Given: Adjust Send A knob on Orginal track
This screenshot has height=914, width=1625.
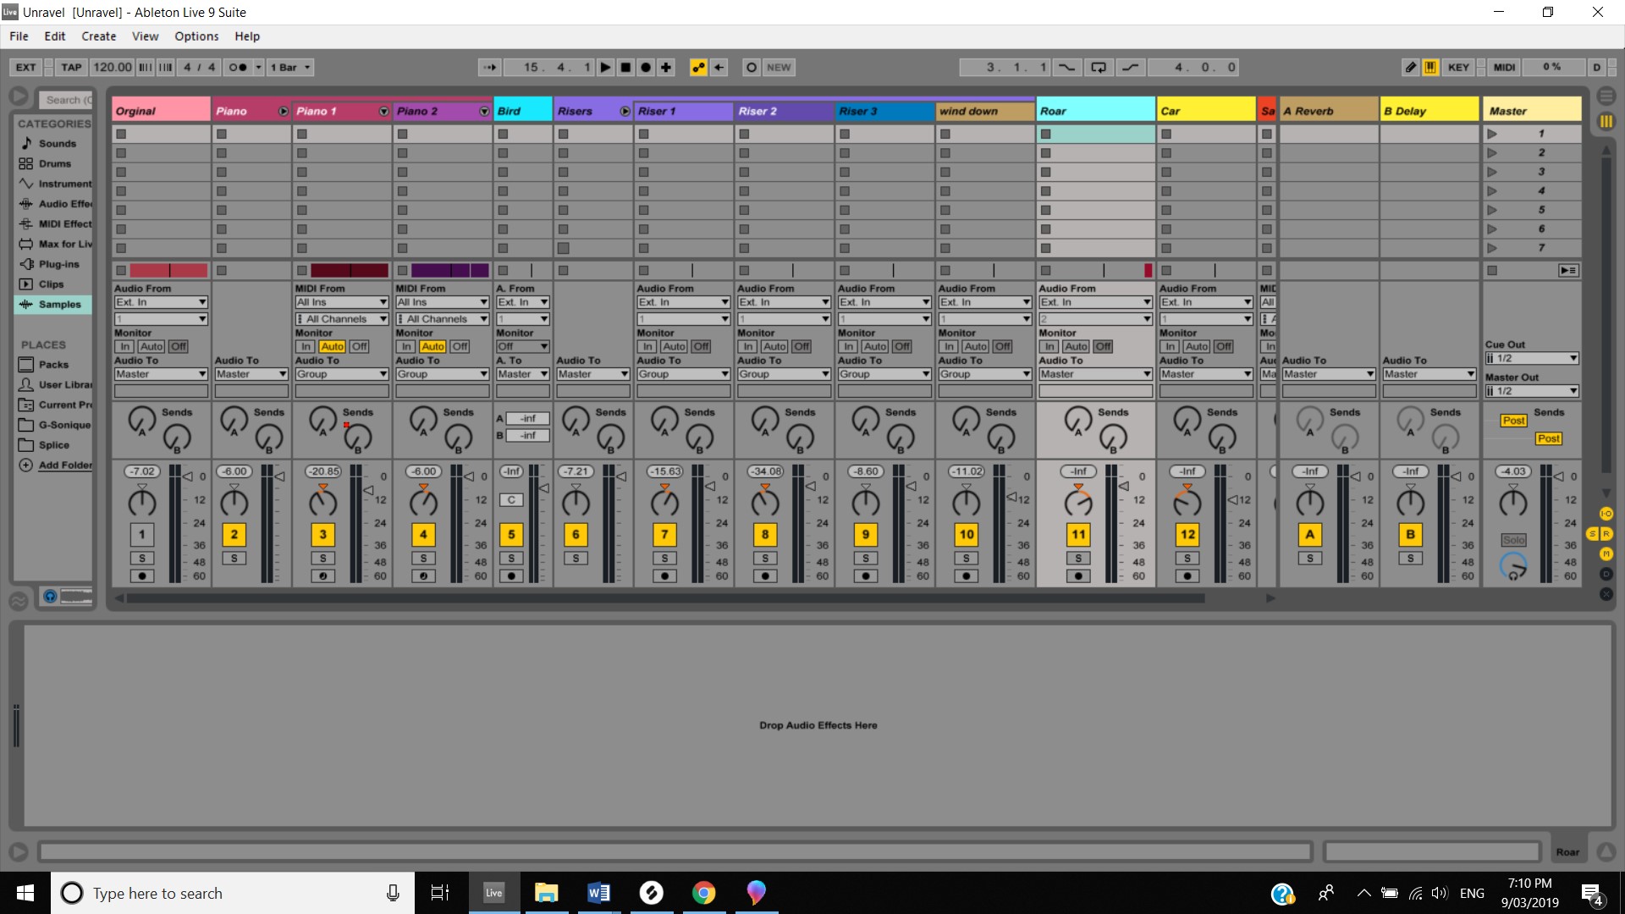Looking at the screenshot, I should [x=141, y=418].
